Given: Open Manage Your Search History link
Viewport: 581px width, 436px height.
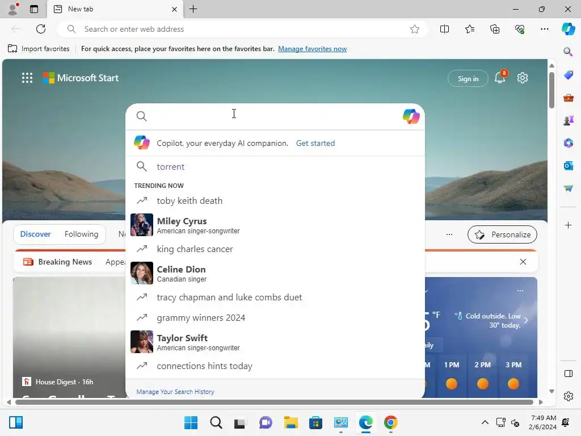Looking at the screenshot, I should pos(175,392).
